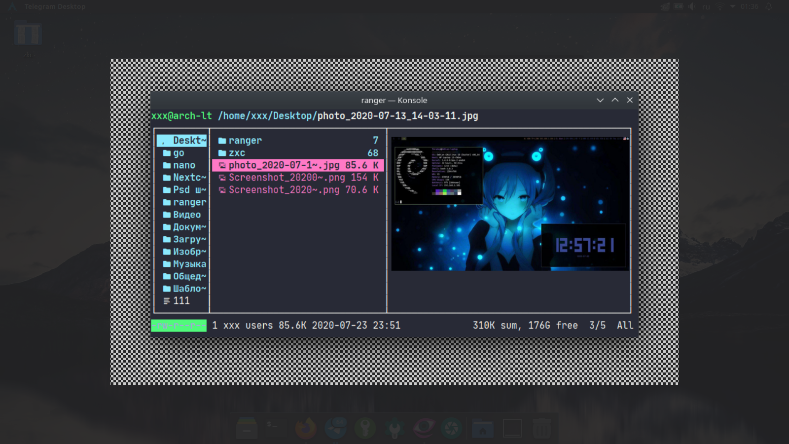Screen dimensions: 789x444
Task: Open the notifications bell icon
Action: 769,6
